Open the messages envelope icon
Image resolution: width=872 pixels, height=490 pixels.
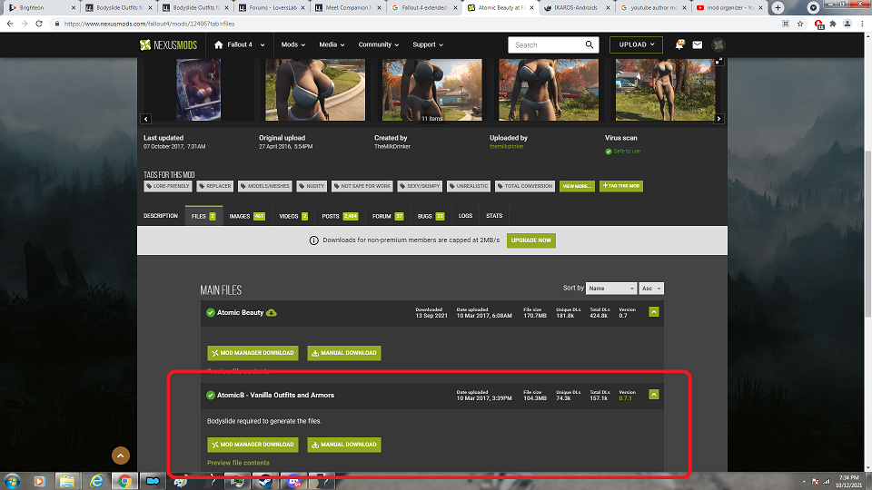pos(698,45)
